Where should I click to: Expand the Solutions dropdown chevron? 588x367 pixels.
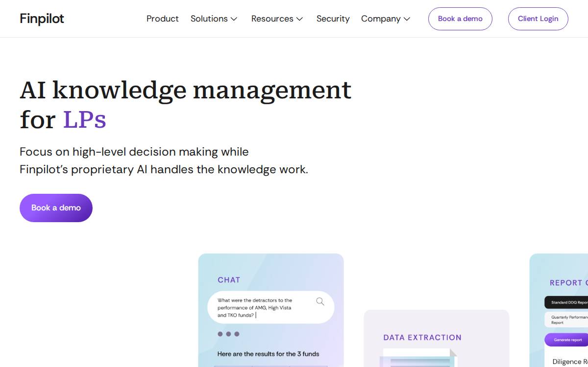pyautogui.click(x=234, y=19)
